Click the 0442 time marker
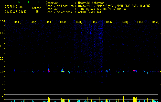 tap(33, 22)
